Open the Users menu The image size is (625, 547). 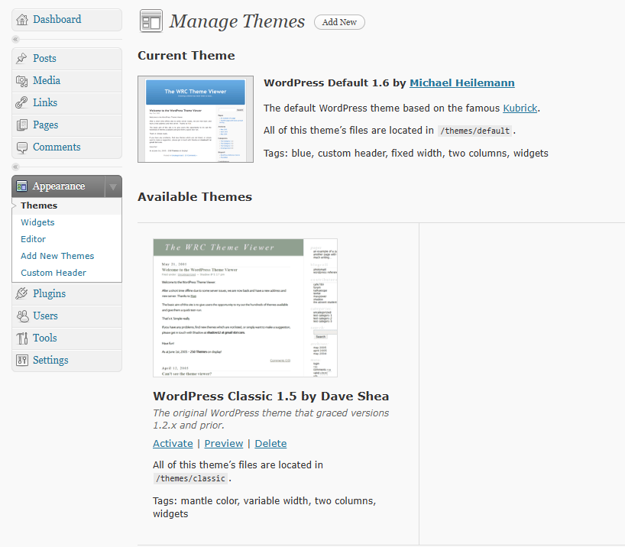[x=45, y=316]
